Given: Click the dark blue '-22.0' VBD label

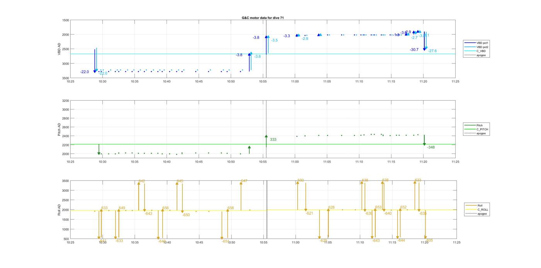Looking at the screenshot, I should tap(84, 72).
